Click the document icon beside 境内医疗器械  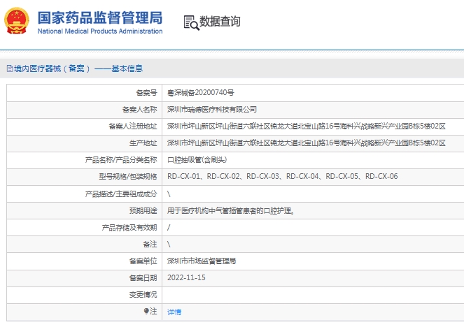[10, 69]
